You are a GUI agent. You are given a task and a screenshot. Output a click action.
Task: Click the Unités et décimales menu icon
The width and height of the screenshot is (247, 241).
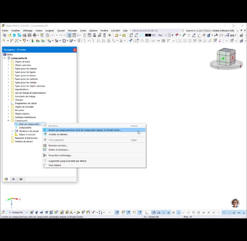(x=45, y=150)
